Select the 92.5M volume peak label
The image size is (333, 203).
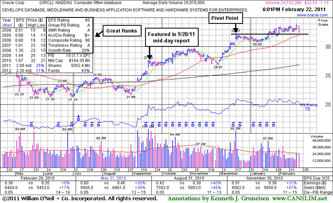click(x=235, y=128)
